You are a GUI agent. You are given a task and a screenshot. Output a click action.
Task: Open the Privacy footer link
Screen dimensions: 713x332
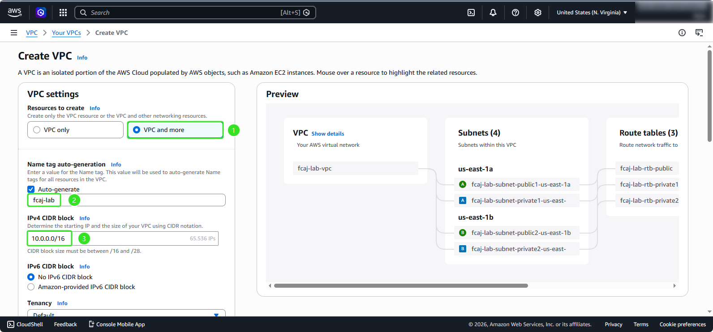pyautogui.click(x=614, y=324)
